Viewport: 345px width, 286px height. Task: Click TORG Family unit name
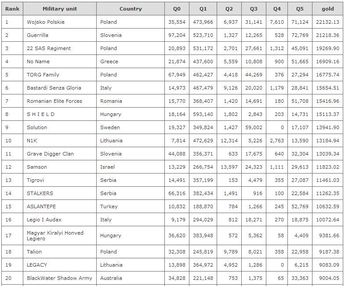(43, 75)
